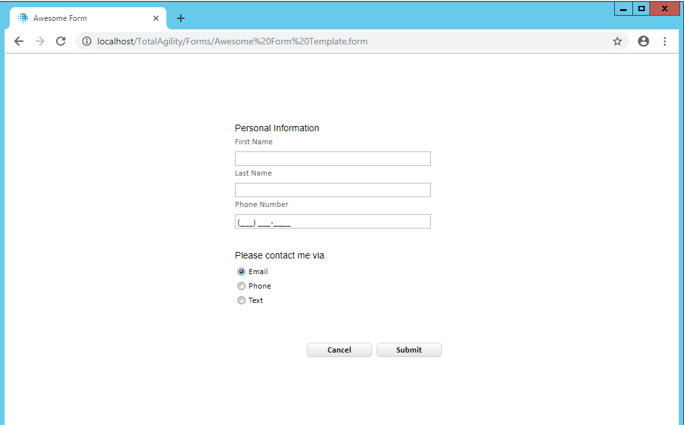Viewport: 684px width, 425px height.
Task: Open the Chrome three-dot menu
Action: [664, 40]
